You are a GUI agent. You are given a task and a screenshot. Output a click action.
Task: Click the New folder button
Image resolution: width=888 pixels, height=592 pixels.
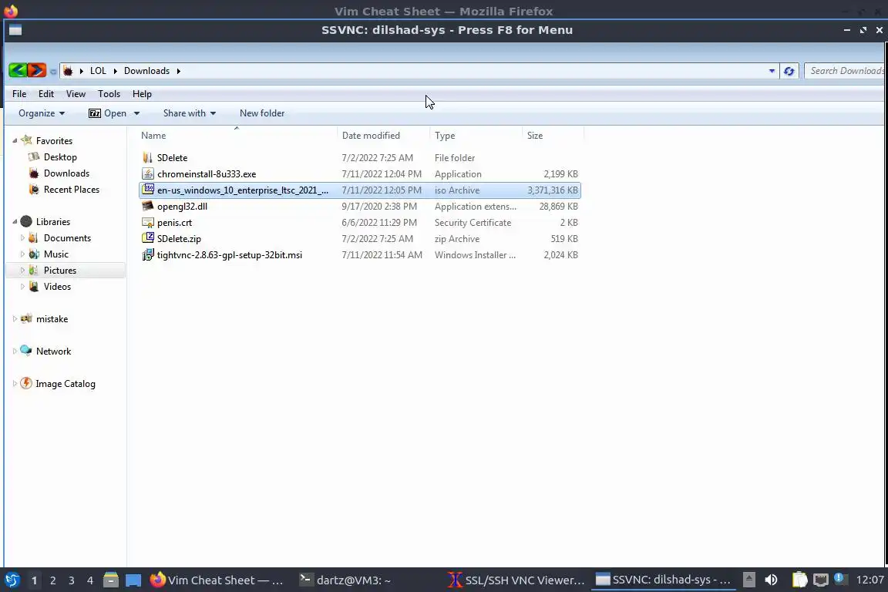click(x=262, y=113)
